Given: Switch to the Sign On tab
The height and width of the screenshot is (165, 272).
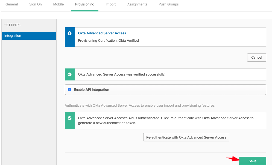Looking at the screenshot, I should [x=36, y=4].
